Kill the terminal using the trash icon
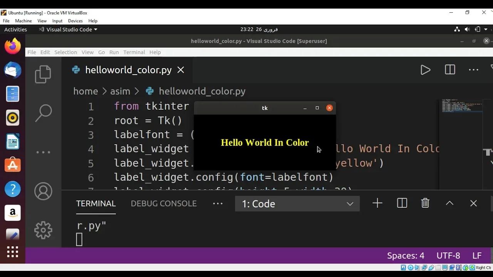This screenshot has width=493, height=277. click(425, 203)
